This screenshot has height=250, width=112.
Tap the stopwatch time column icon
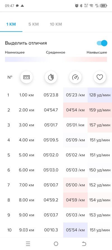51,77
